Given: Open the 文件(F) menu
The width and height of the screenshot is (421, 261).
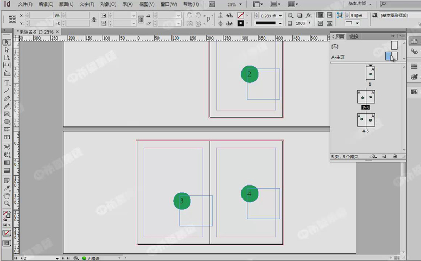Looking at the screenshot, I should tap(25, 4).
